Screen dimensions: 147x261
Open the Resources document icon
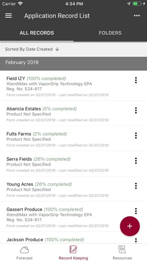pyautogui.click(x=122, y=250)
